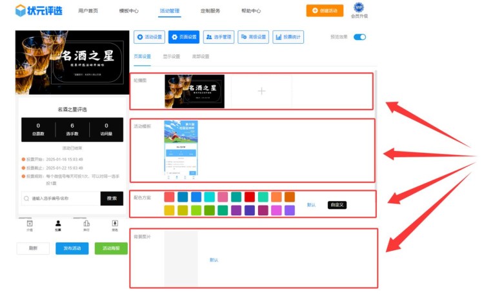This screenshot has width=484, height=294.
Task: Switch to the 显示设置 tab
Action: click(x=172, y=57)
